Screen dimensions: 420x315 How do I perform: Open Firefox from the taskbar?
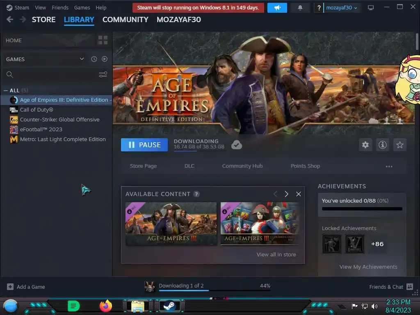tap(105, 306)
